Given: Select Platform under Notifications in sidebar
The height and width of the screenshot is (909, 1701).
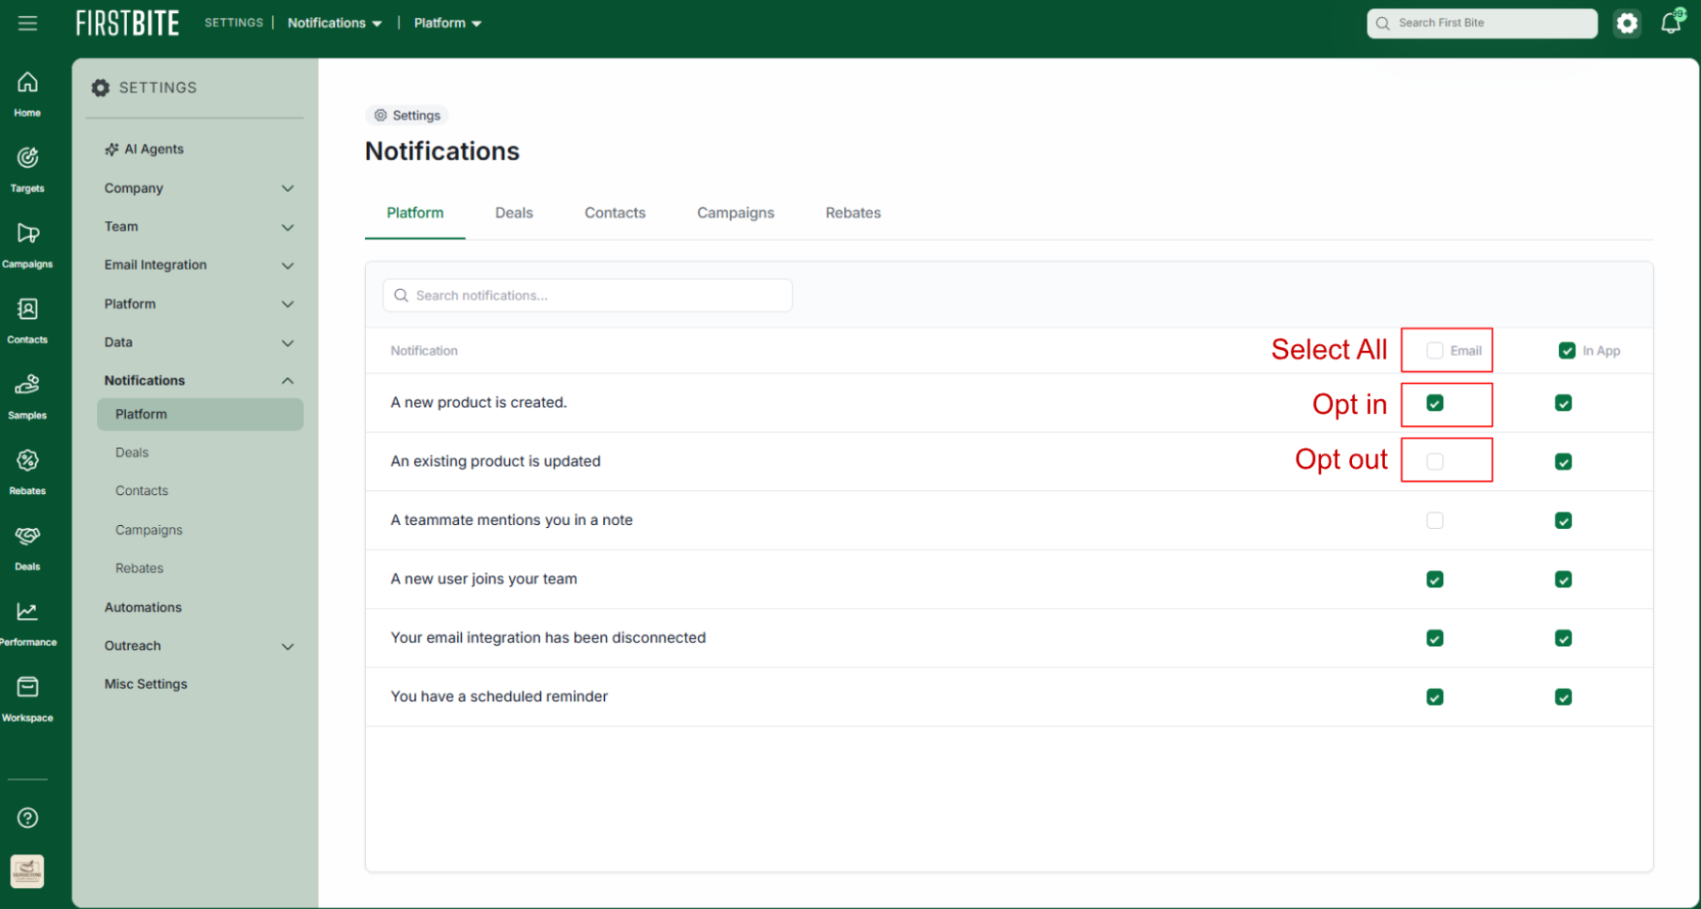Looking at the screenshot, I should [199, 414].
